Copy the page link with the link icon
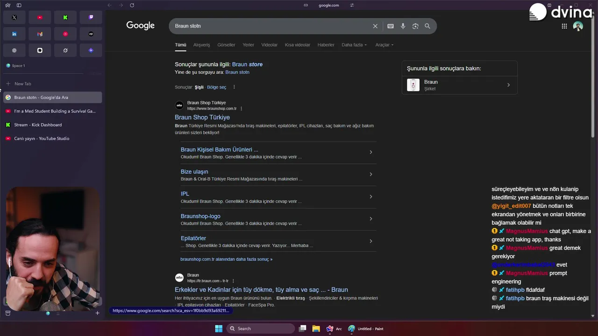Screen dimensions: 598x336 (306, 5)
